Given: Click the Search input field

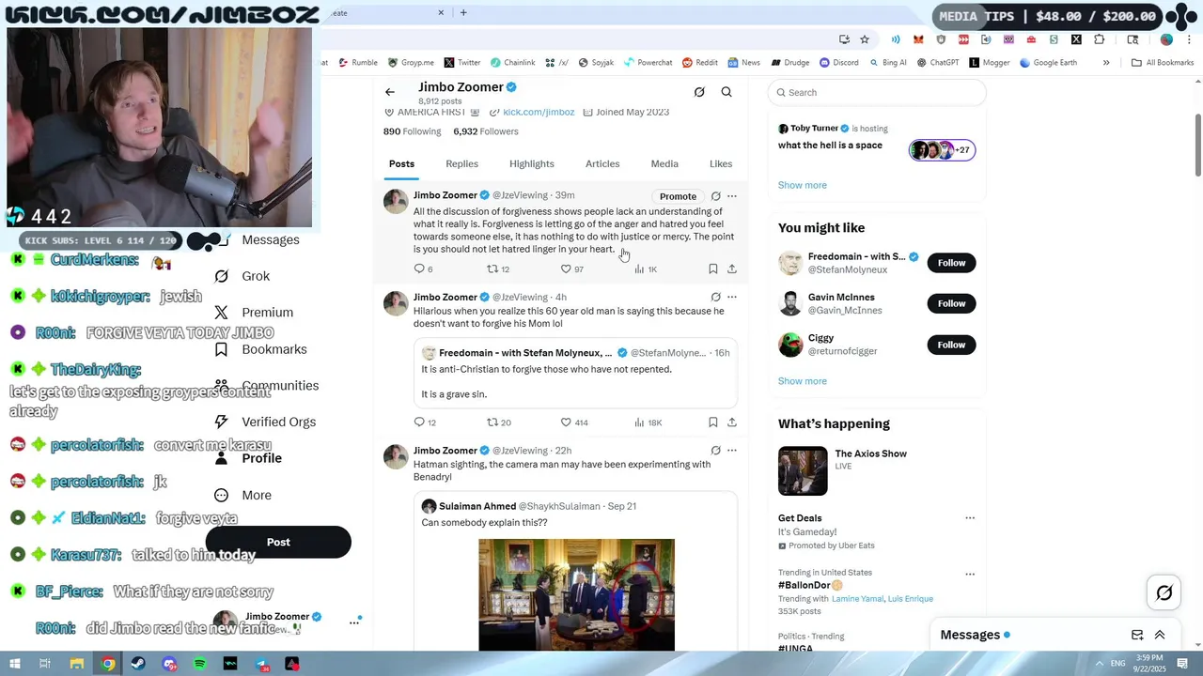Looking at the screenshot, I should pyautogui.click(x=877, y=92).
